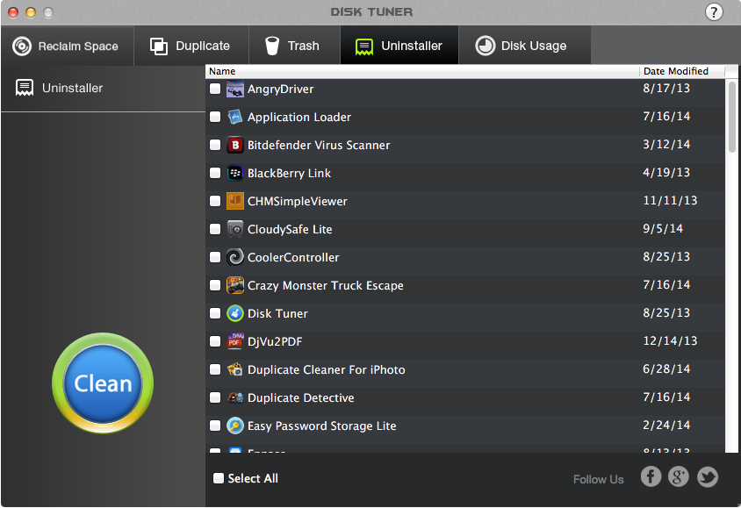Viewport: 741px width, 508px height.
Task: Select the Bitdefender Virus Scanner name
Action: click(319, 146)
